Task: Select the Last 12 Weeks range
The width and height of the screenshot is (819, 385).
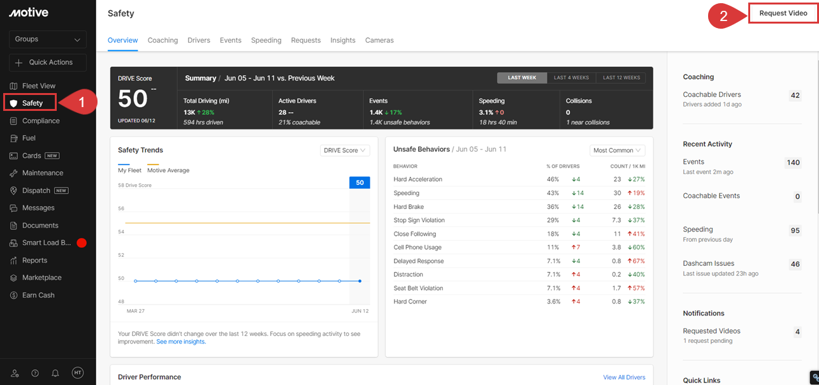Action: pyautogui.click(x=621, y=78)
